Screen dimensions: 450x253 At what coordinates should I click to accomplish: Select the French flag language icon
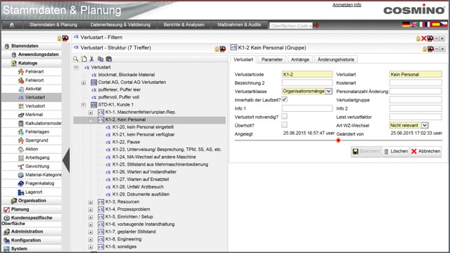428,24
